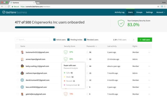Toggle the Revoked users checkbox

[85, 39]
